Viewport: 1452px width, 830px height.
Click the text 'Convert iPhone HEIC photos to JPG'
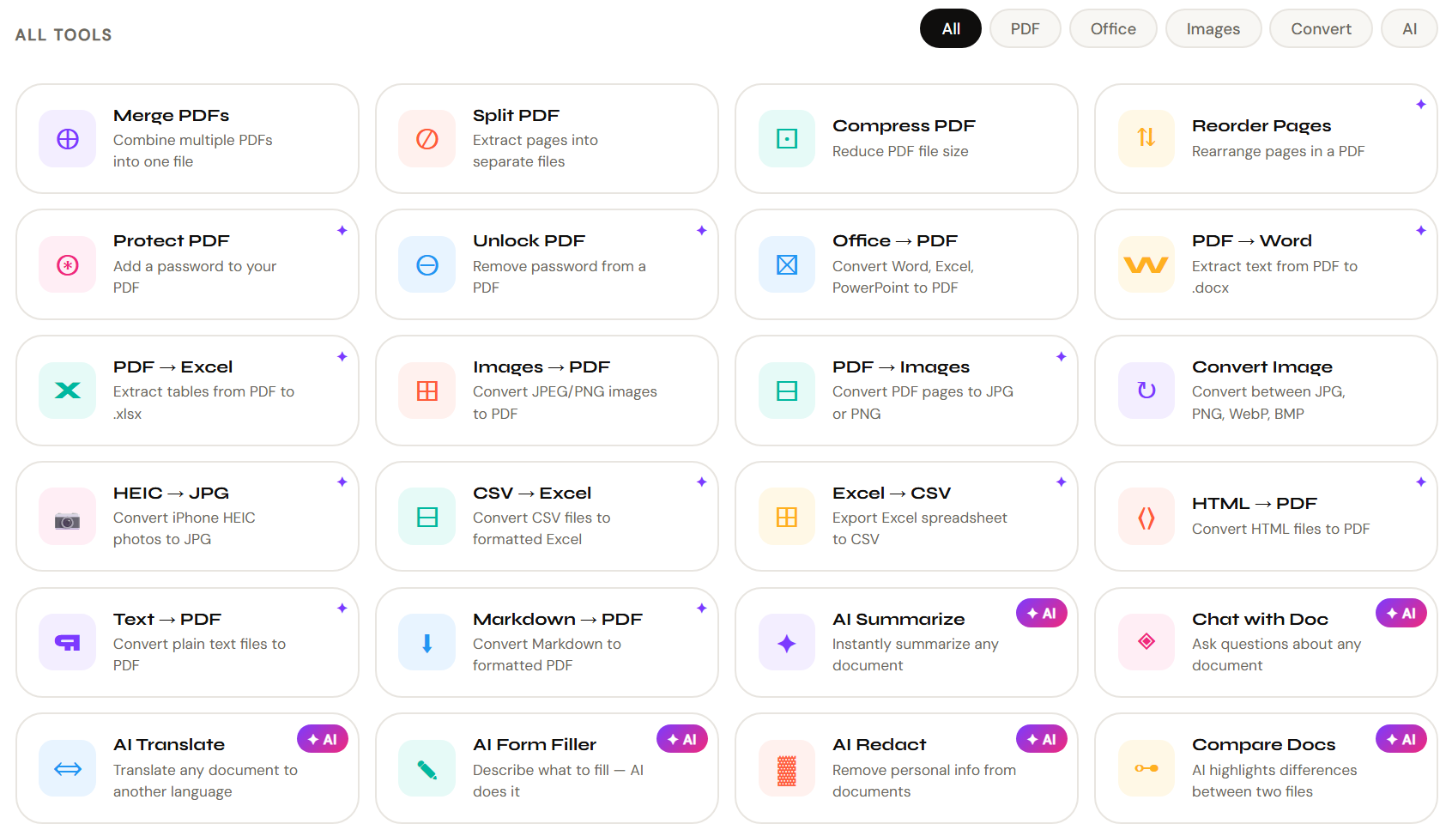tap(184, 528)
